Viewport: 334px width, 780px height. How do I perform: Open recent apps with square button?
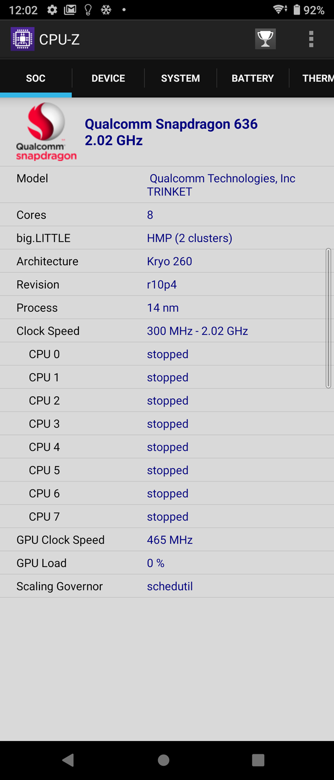[x=258, y=760]
